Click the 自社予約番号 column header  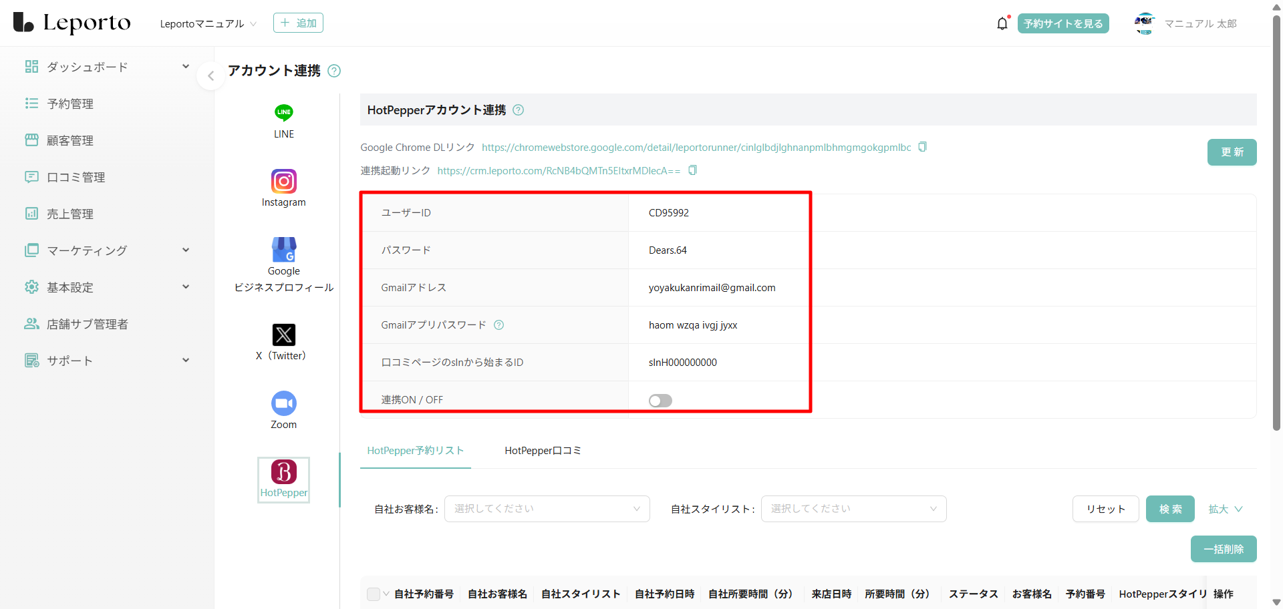[x=424, y=594]
